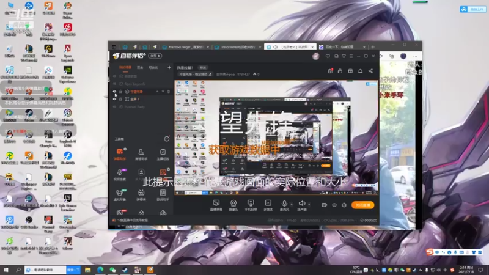Click the 修改 button next to stream title
The width and height of the screenshot is (489, 275).
click(203, 67)
